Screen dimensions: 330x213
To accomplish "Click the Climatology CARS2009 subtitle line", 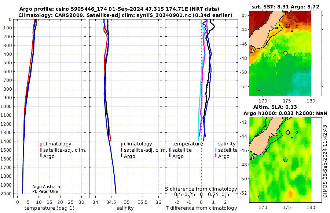I will point(125,15).
